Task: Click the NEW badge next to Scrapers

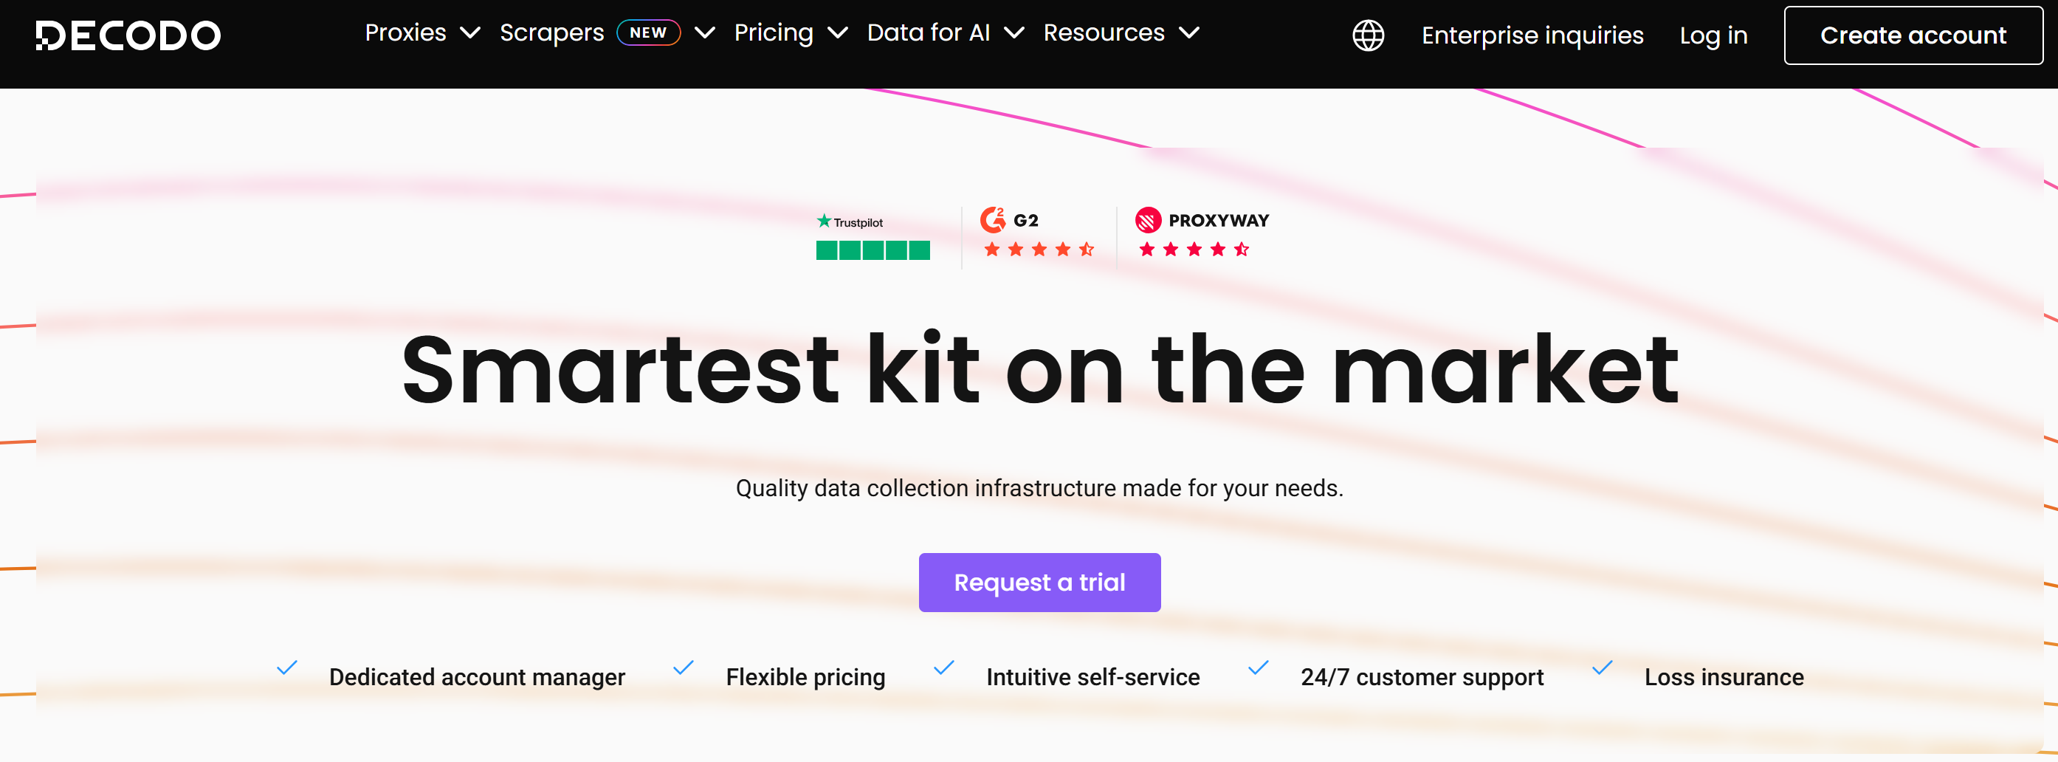Action: 648,32
